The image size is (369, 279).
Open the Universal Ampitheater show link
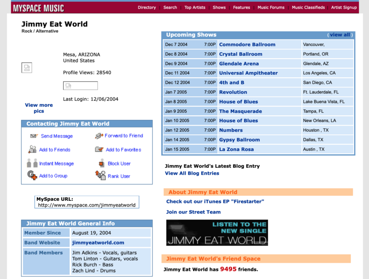(x=248, y=73)
